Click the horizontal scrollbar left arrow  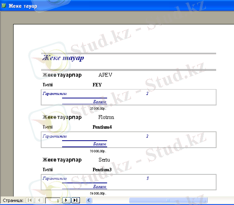coord(89,200)
